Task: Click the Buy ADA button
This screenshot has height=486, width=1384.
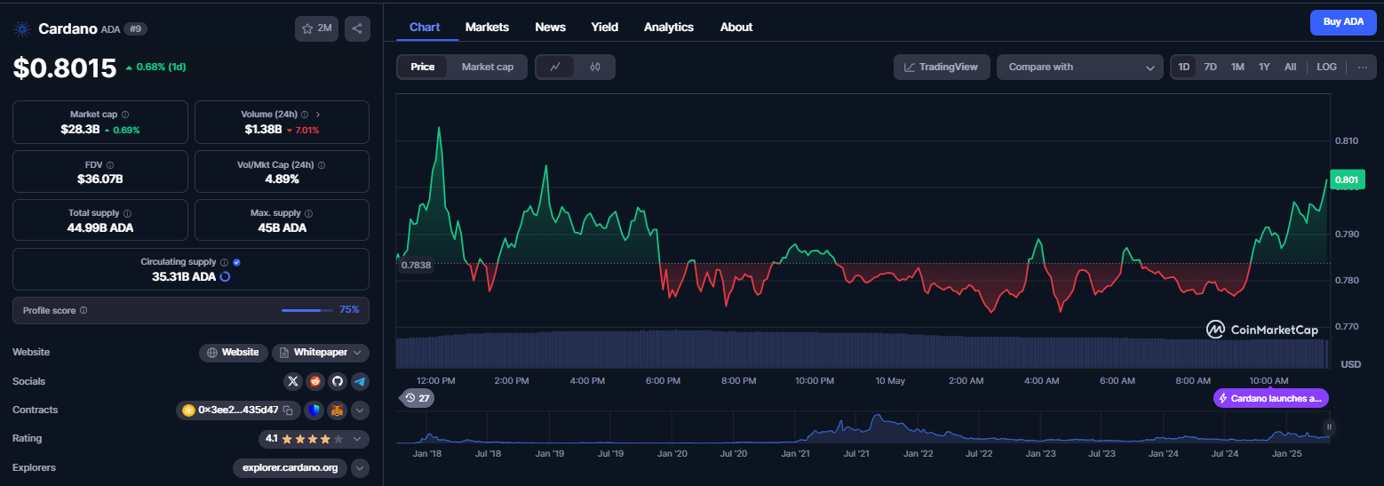Action: (x=1343, y=21)
